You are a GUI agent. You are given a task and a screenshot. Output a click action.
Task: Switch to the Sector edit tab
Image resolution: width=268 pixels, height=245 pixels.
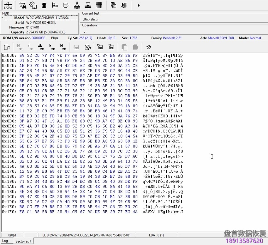coord(23,241)
